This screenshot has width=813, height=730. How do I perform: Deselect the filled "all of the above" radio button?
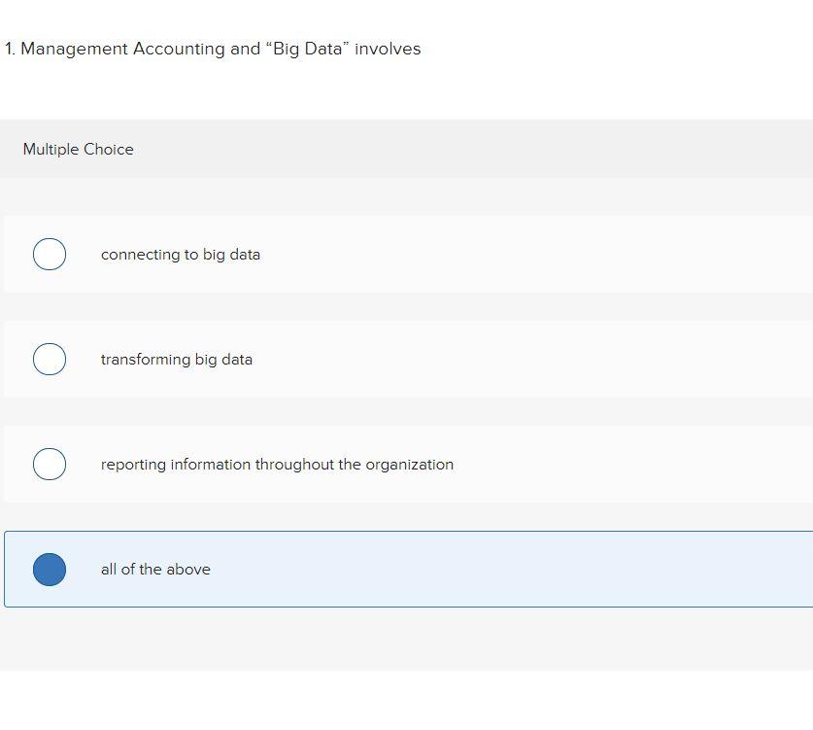click(x=50, y=569)
